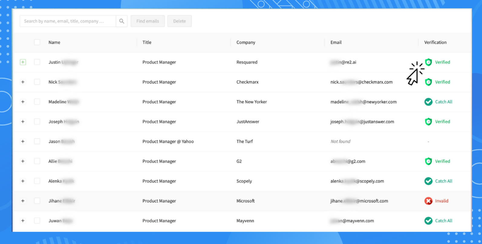Toggle the select-all checkbox in header
Screen dimensions: 482x244
click(37, 42)
